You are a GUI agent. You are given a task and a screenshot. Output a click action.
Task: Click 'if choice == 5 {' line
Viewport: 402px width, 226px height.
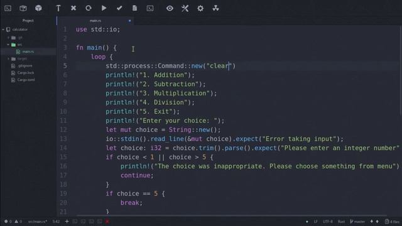(136, 193)
